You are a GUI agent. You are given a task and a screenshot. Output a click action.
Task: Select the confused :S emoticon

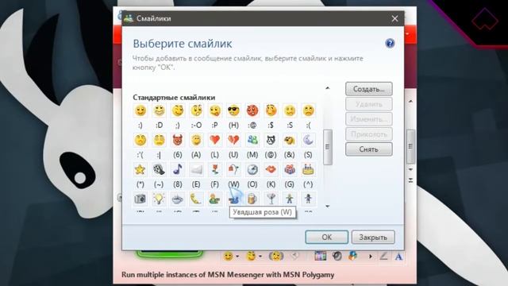(x=290, y=111)
